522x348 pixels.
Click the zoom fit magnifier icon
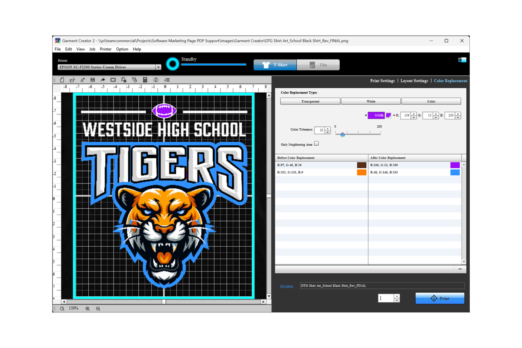click(x=62, y=308)
